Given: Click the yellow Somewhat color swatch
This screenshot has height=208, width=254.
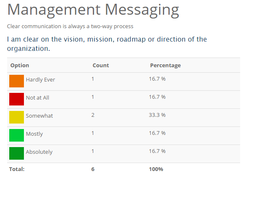Looking at the screenshot, I should tap(16, 117).
